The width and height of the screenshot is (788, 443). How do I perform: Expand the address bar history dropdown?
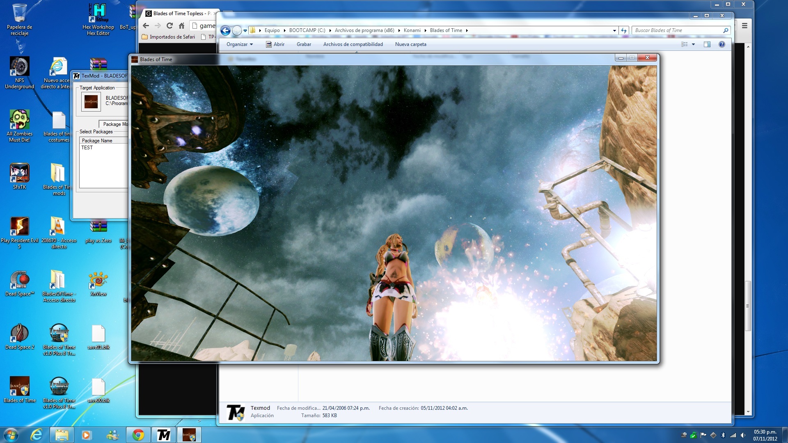click(x=614, y=30)
